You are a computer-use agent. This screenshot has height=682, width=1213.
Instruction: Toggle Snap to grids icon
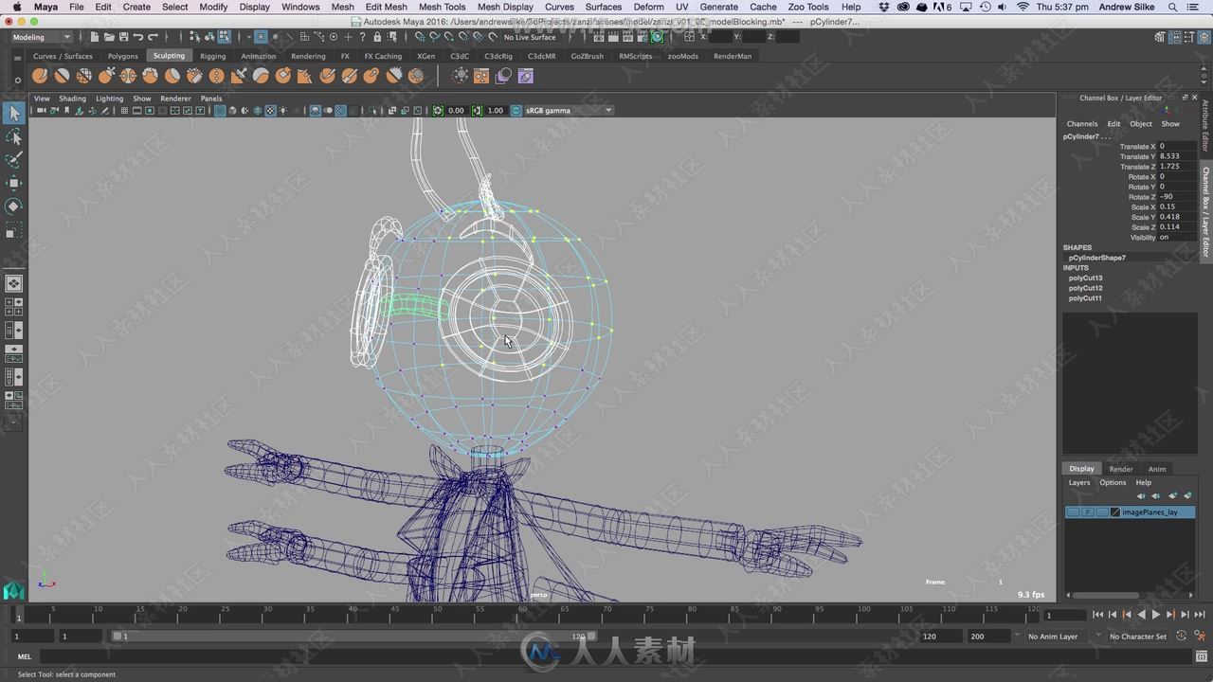[x=419, y=37]
